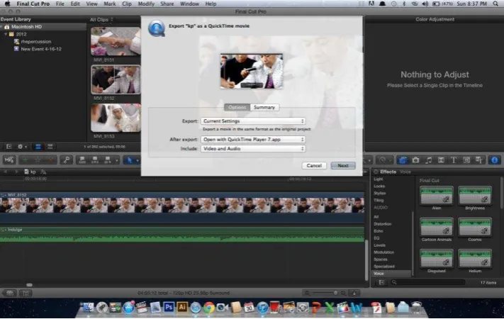This screenshot has width=504, height=319.
Task: Select the Stylize effects category
Action: point(380,193)
